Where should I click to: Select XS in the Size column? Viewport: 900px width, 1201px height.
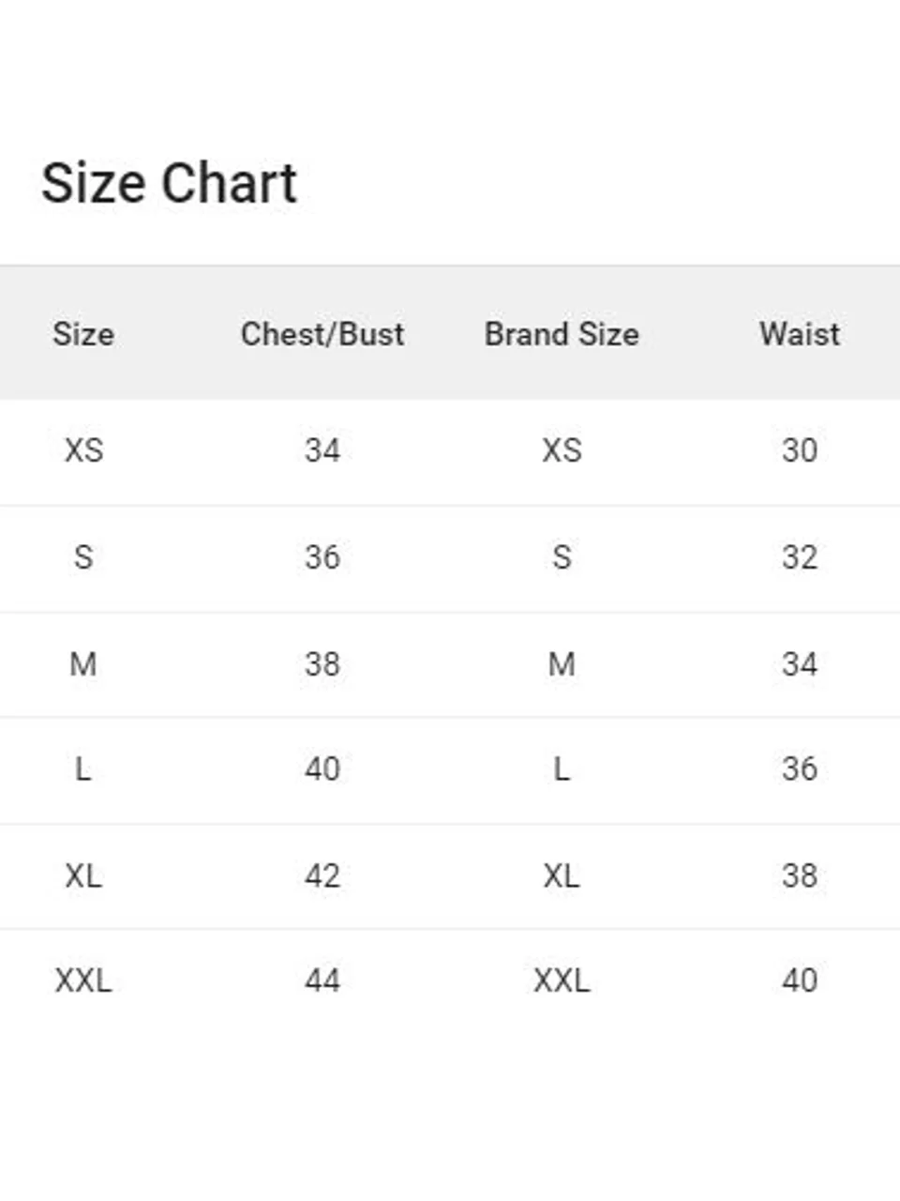pyautogui.click(x=83, y=450)
